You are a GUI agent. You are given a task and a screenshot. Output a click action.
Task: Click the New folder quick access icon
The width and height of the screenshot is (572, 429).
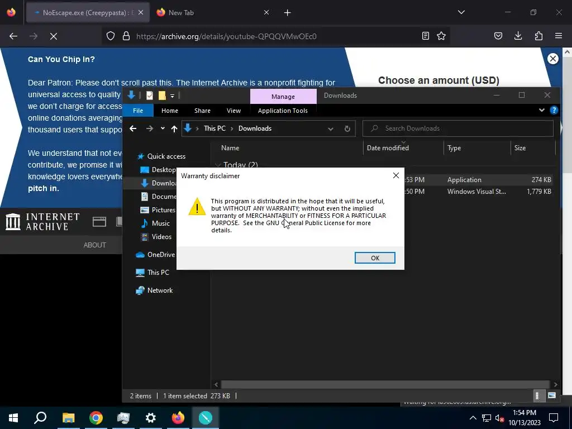[162, 96]
